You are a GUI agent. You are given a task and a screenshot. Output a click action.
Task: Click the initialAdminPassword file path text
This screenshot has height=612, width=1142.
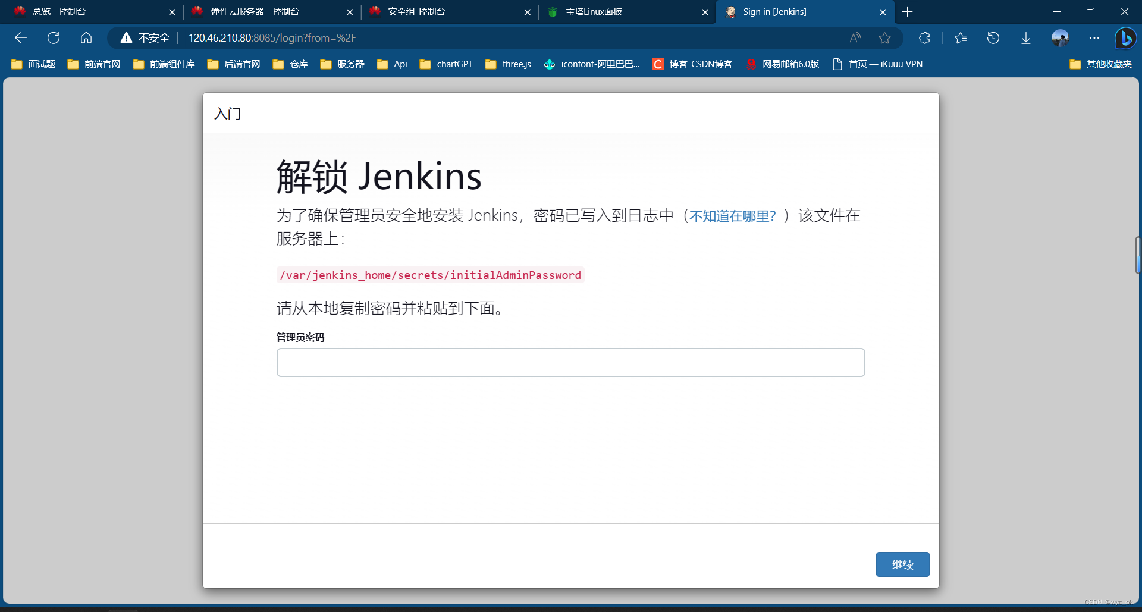pos(430,275)
